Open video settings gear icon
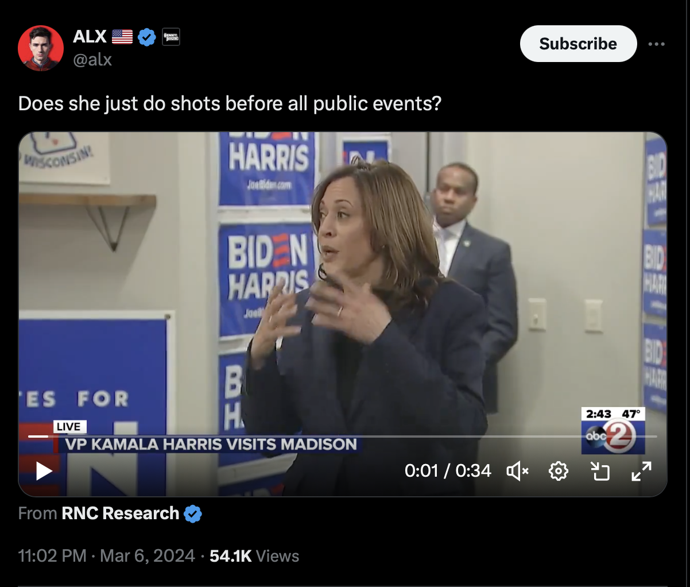The image size is (690, 587). tap(558, 472)
